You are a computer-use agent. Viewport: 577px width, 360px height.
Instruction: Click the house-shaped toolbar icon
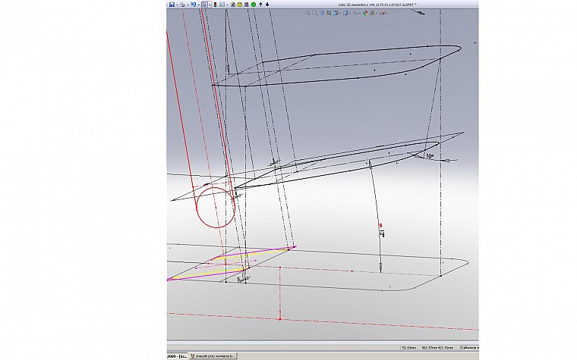pyautogui.click(x=233, y=5)
